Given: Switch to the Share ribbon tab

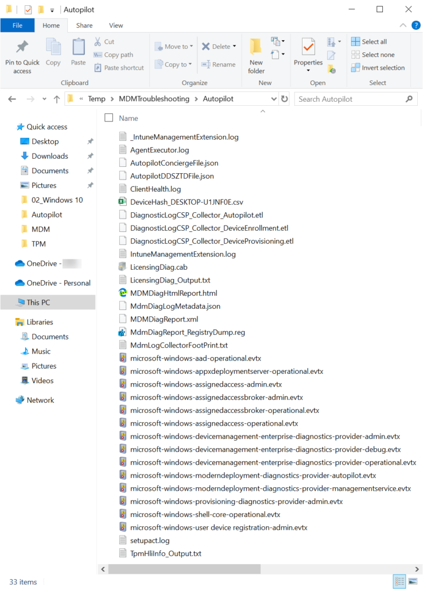Looking at the screenshot, I should tap(84, 25).
